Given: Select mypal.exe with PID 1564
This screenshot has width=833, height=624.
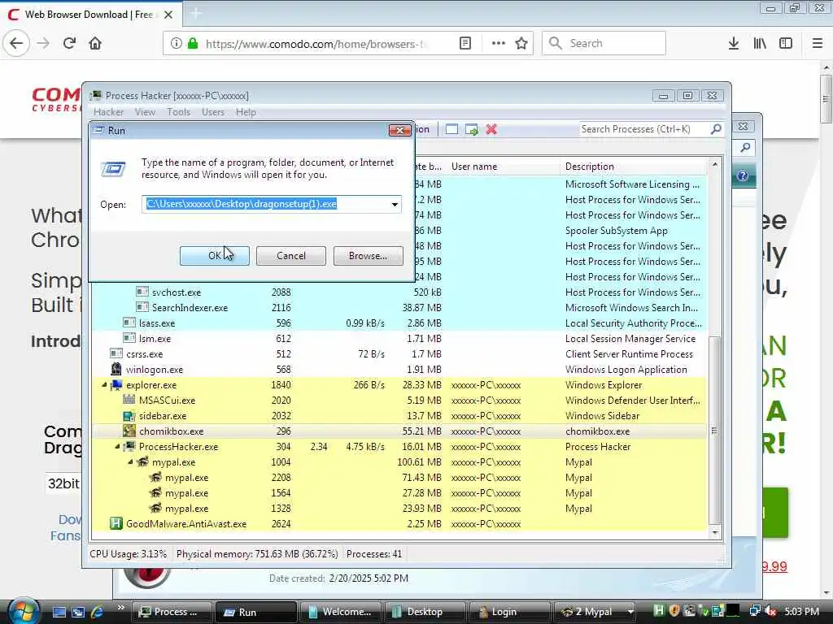Looking at the screenshot, I should (400, 493).
